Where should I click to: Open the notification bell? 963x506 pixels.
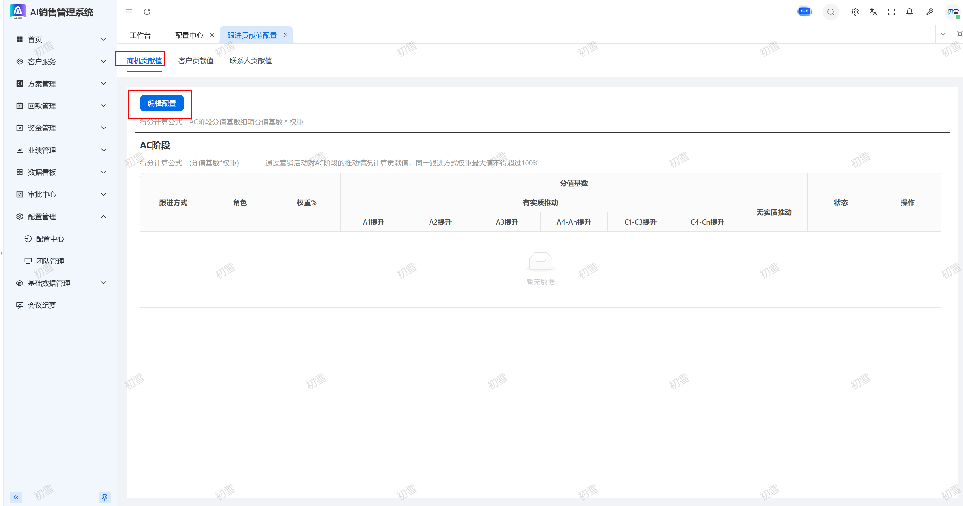pyautogui.click(x=909, y=12)
